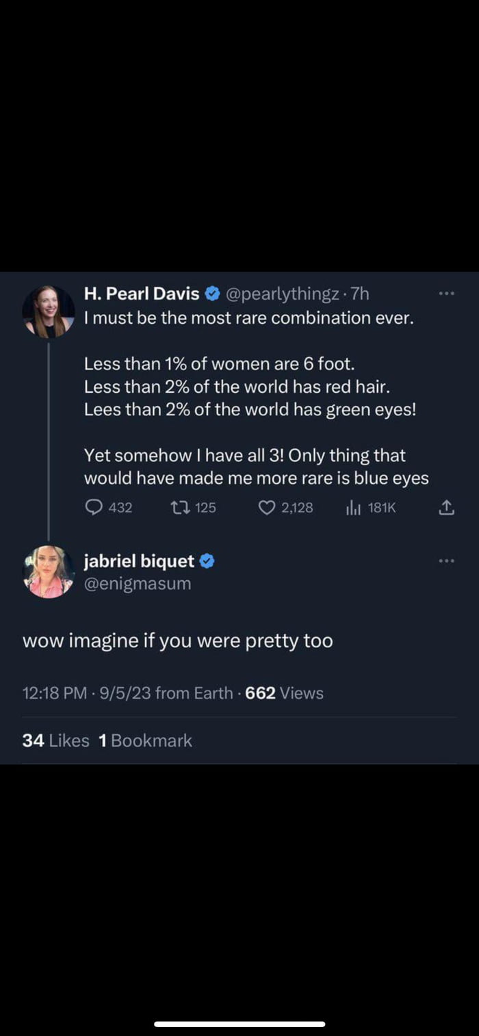Click the share upload icon on the tweet
This screenshot has height=1036, width=479.
[445, 507]
